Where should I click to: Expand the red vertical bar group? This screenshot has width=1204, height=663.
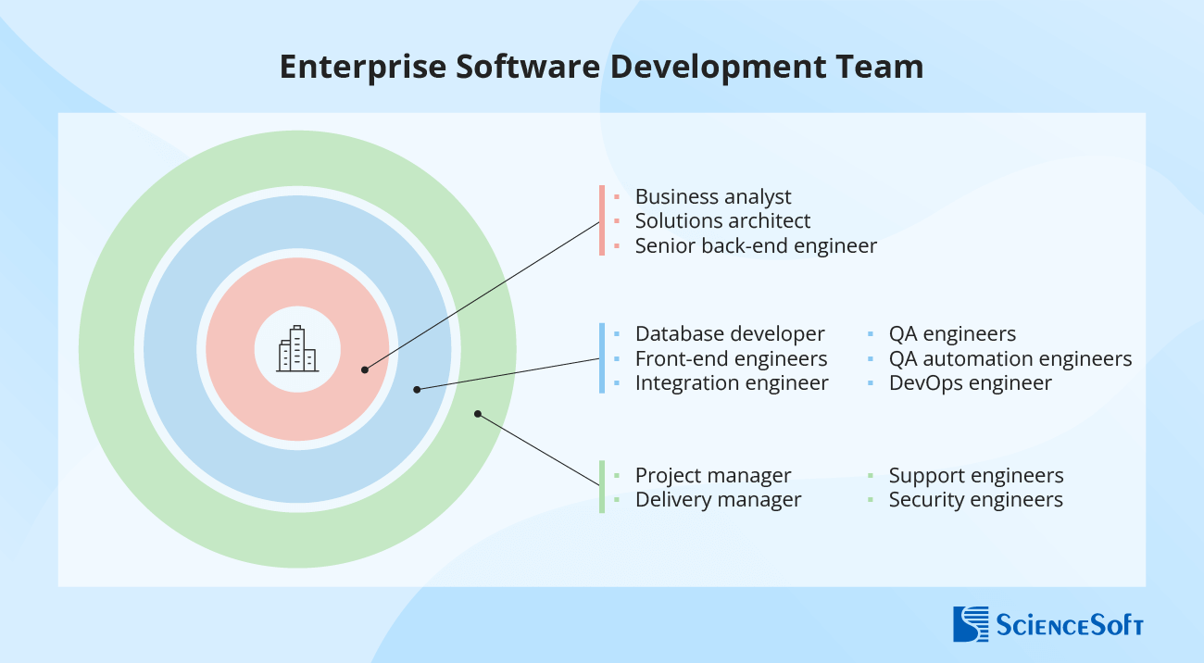pyautogui.click(x=603, y=220)
